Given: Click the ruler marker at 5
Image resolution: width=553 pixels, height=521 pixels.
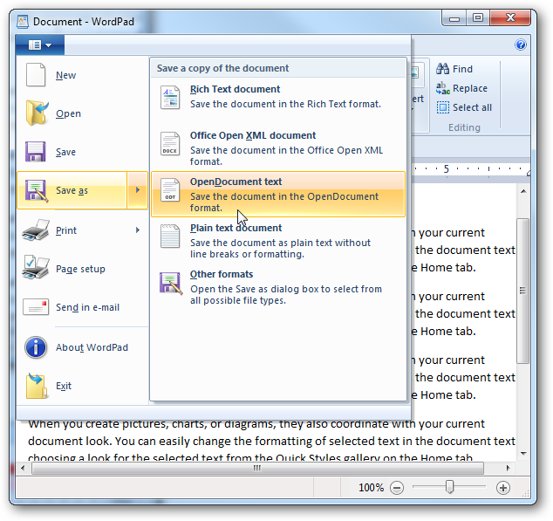Looking at the screenshot, I should pyautogui.click(x=446, y=169).
